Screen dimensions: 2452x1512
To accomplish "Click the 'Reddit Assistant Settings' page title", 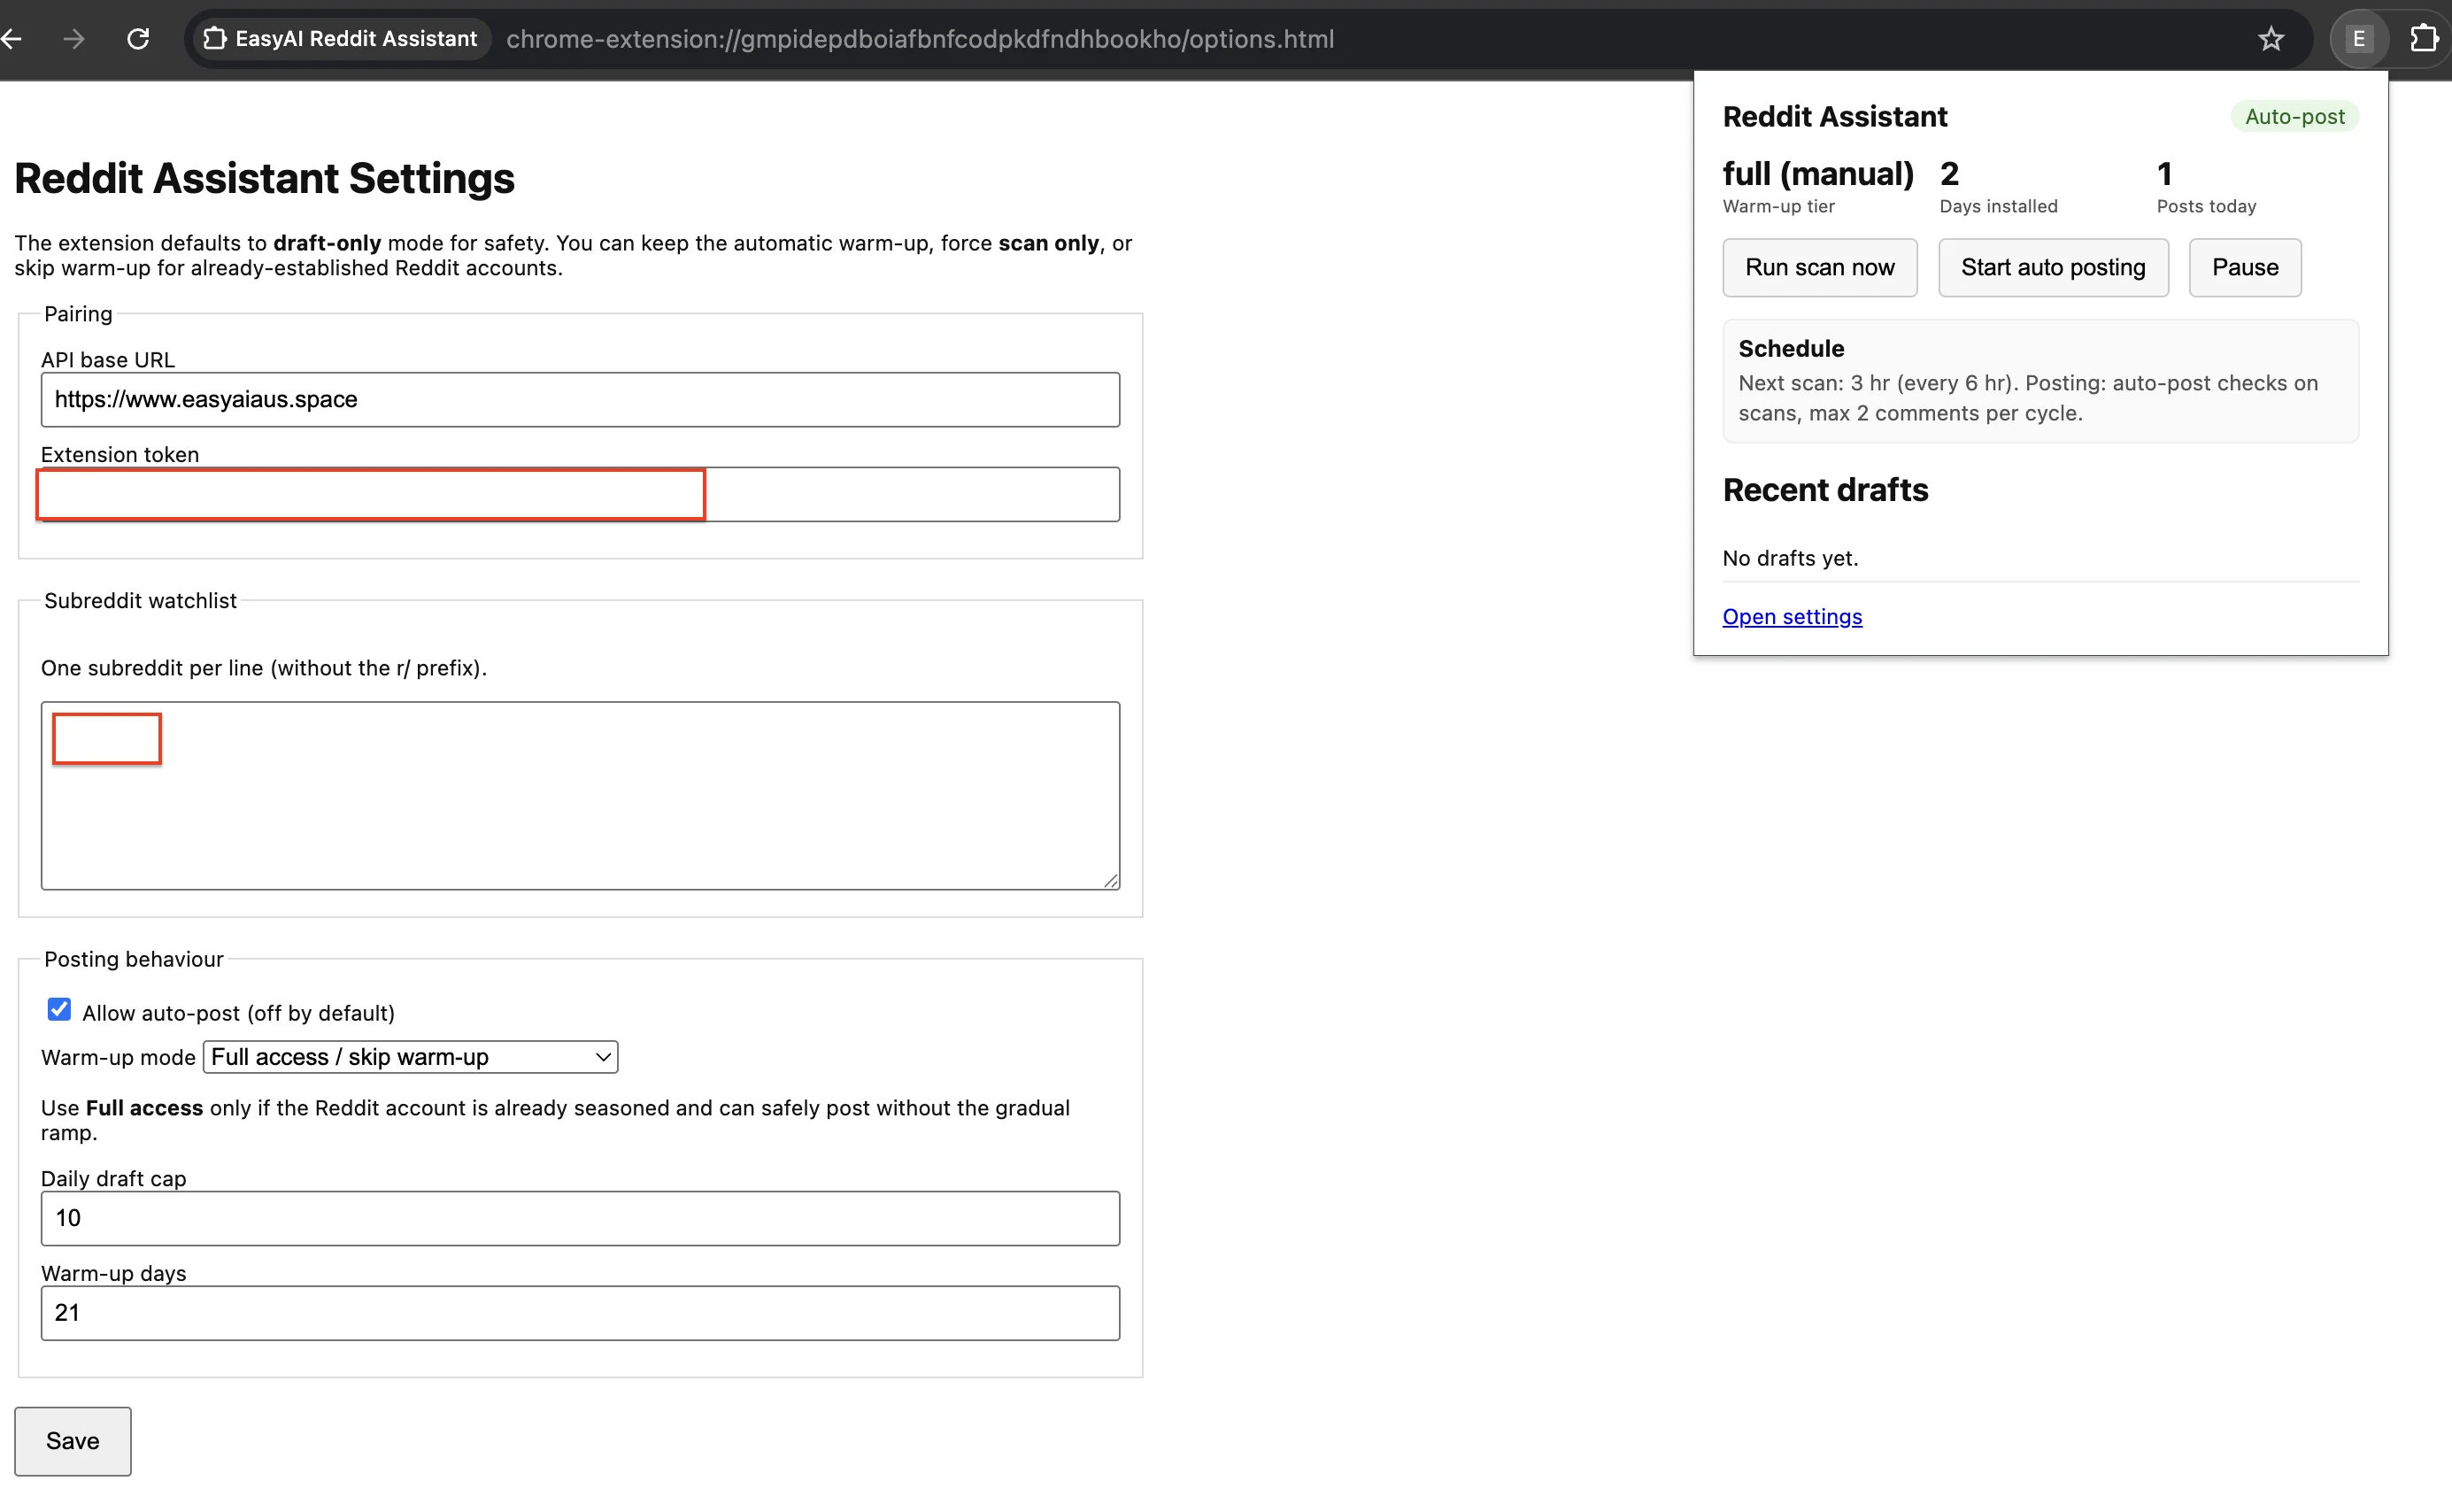I will [x=264, y=178].
